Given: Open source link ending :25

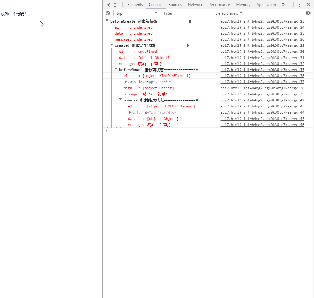Looking at the screenshot, I should (x=262, y=33).
